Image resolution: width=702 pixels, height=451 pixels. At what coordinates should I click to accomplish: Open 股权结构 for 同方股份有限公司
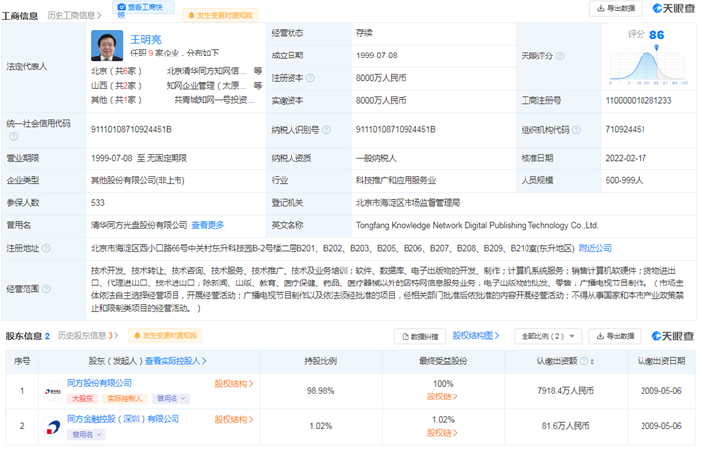tap(234, 384)
